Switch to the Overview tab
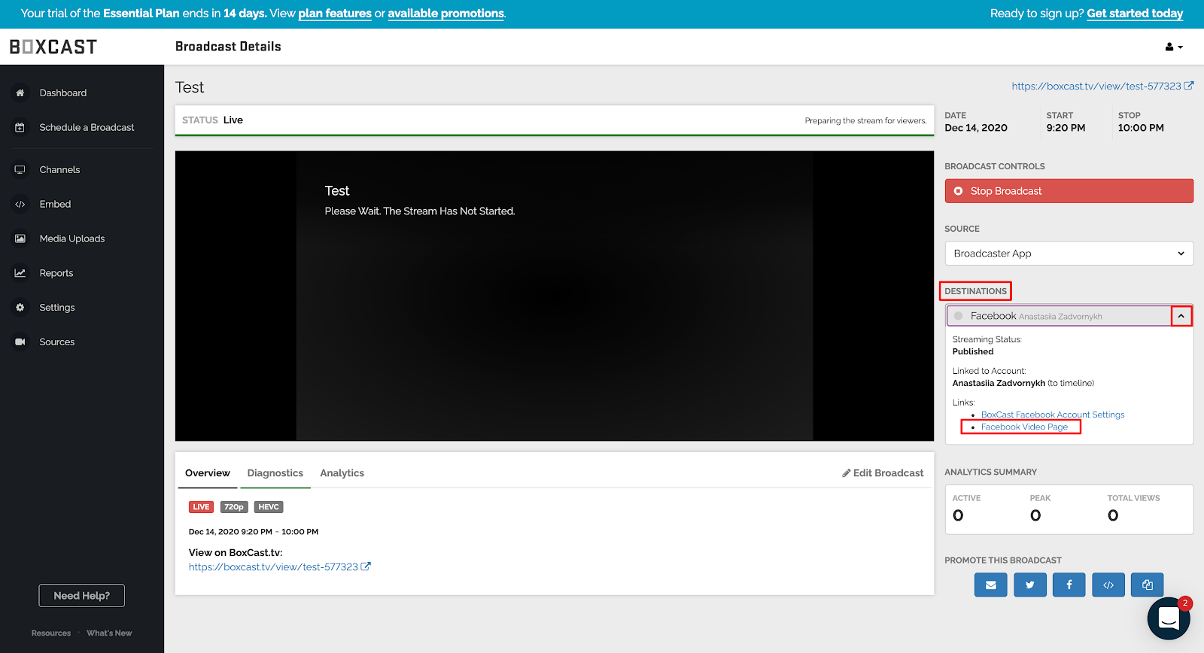Image resolution: width=1204 pixels, height=653 pixels. 208,473
